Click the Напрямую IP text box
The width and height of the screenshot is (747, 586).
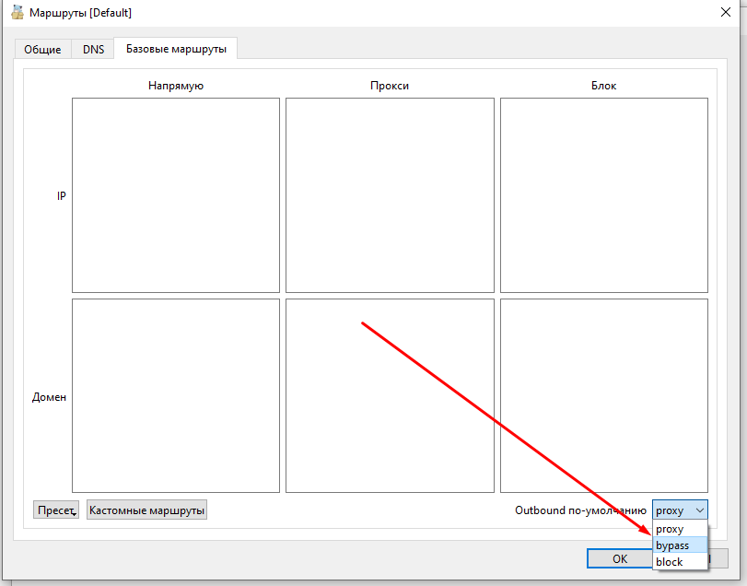[x=175, y=195]
